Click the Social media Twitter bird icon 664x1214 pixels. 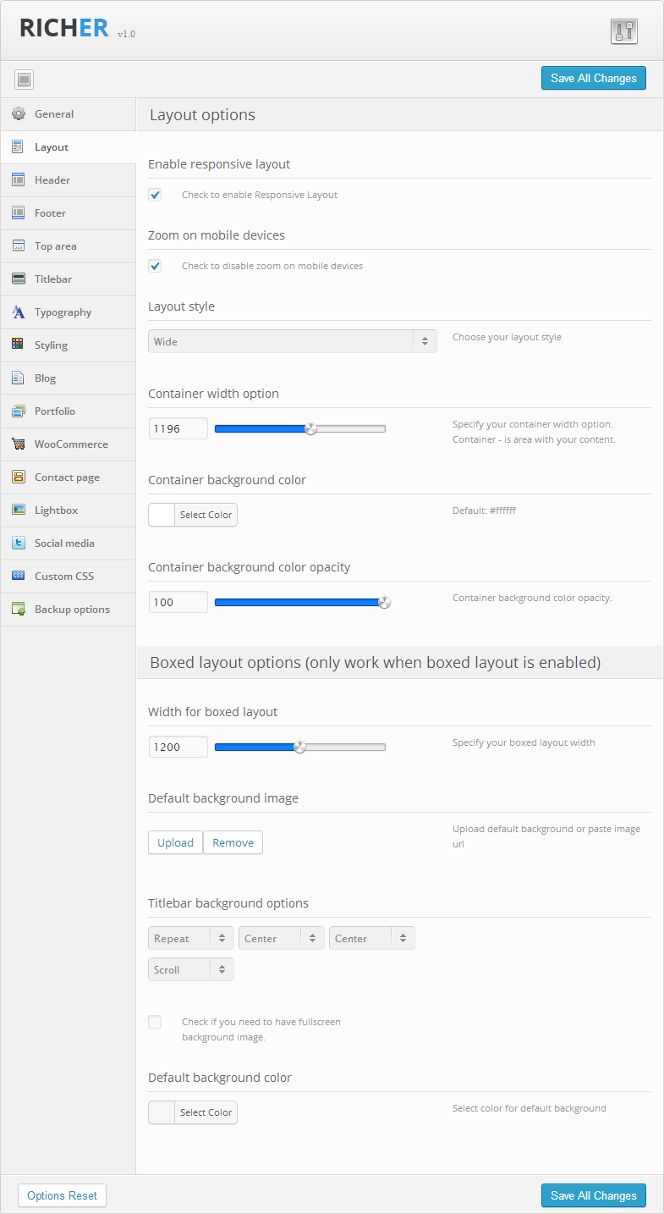(x=18, y=544)
